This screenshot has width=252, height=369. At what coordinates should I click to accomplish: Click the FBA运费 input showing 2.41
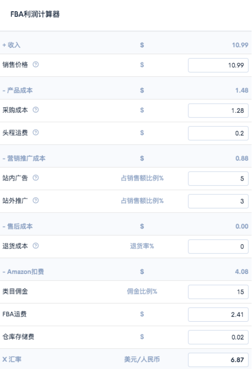(218, 315)
